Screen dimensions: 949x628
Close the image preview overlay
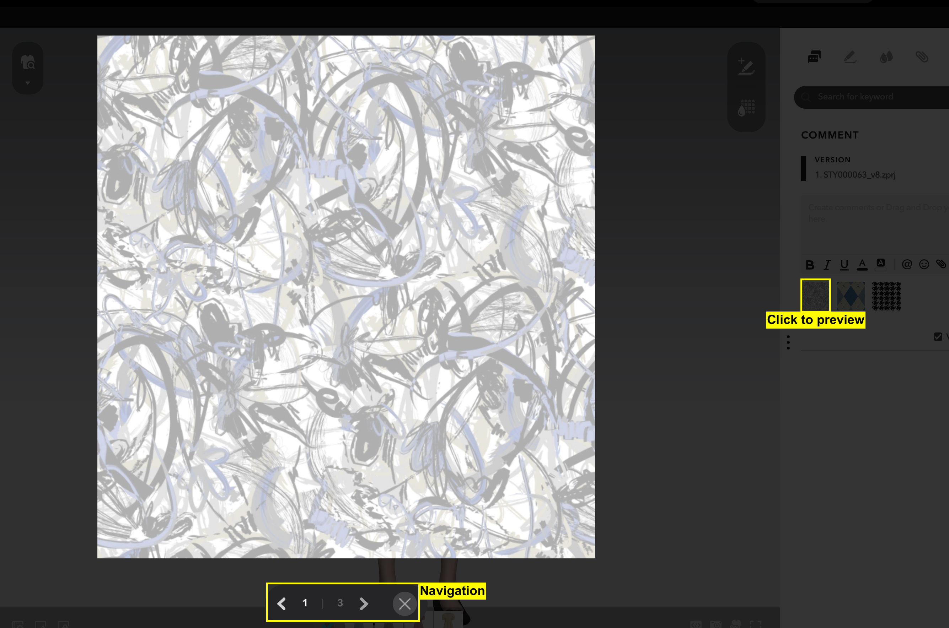pos(404,603)
